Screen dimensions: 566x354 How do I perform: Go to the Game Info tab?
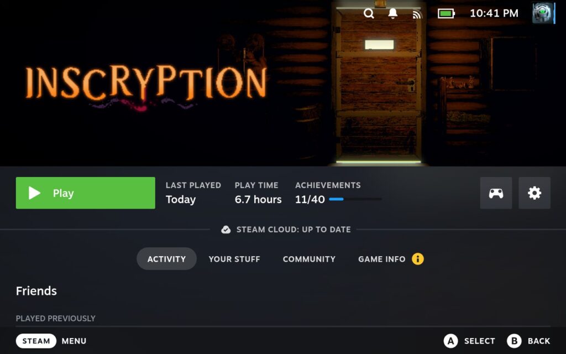click(381, 259)
